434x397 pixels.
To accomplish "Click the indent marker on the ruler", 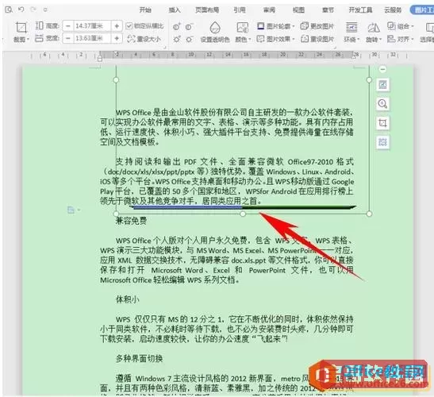I will tap(100, 58).
